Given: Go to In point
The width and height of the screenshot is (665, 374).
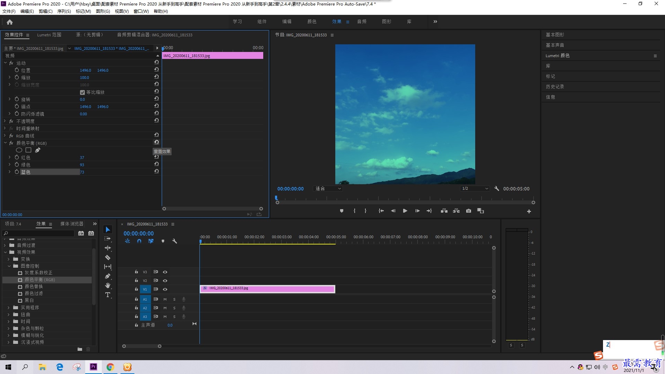Looking at the screenshot, I should click(x=381, y=211).
